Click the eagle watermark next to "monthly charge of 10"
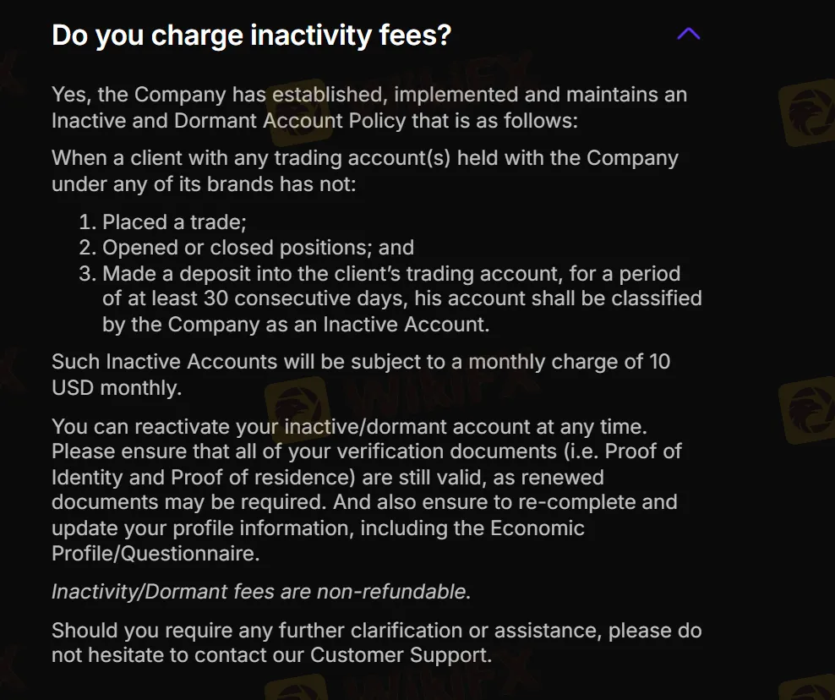 pyautogui.click(x=805, y=411)
